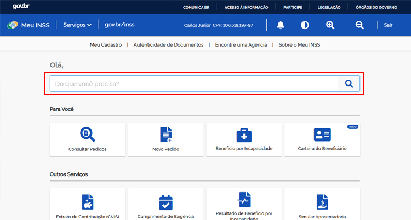The height and width of the screenshot is (220, 411).
Task: Click the zoom out magnifier icon
Action: (359, 25)
